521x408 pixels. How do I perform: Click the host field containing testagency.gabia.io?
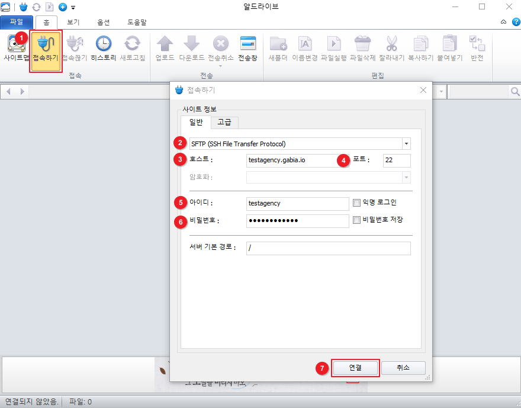pos(297,160)
